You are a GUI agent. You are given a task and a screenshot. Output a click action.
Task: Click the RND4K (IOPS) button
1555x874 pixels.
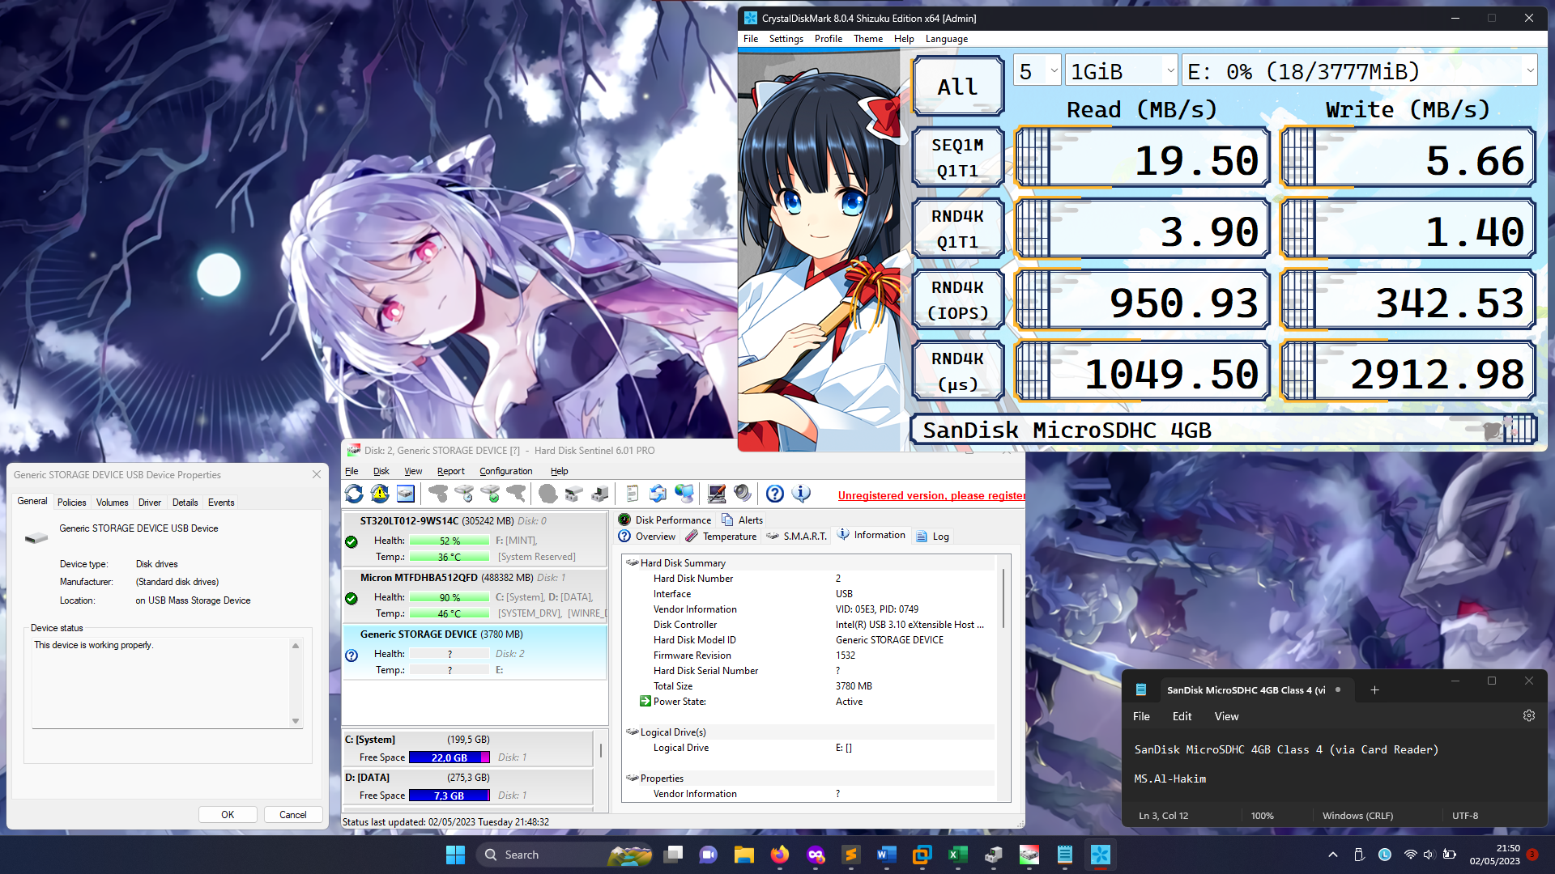[x=957, y=299]
